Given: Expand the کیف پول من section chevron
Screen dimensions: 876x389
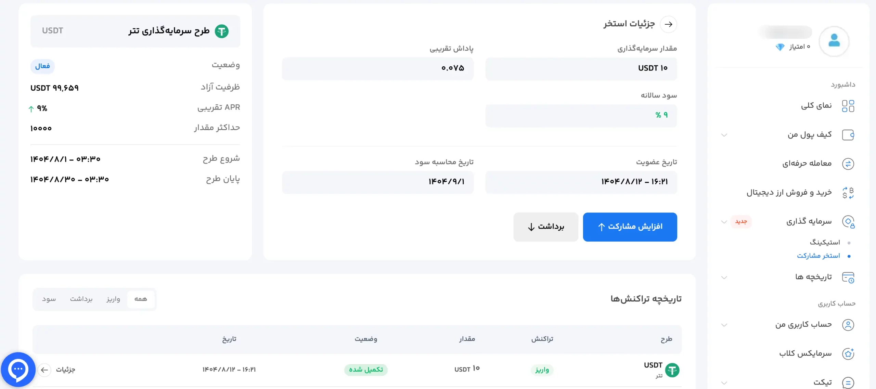Looking at the screenshot, I should (x=724, y=135).
